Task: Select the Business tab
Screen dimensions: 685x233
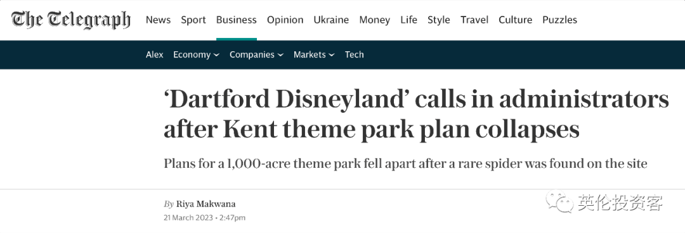Action: (x=237, y=20)
